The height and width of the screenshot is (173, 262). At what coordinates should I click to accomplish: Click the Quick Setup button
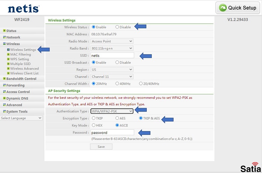(x=238, y=8)
